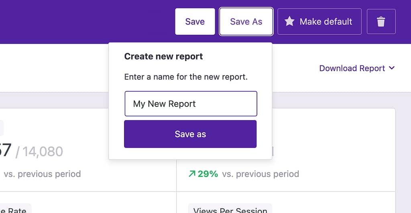Click the green upward trend arrow
The height and width of the screenshot is (213, 411).
point(192,174)
